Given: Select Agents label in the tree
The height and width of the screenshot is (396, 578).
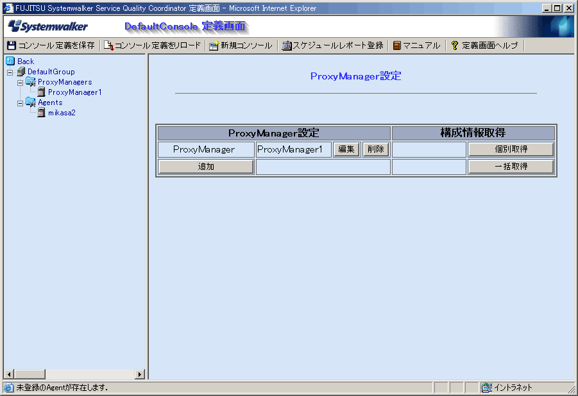Looking at the screenshot, I should click(x=50, y=103).
